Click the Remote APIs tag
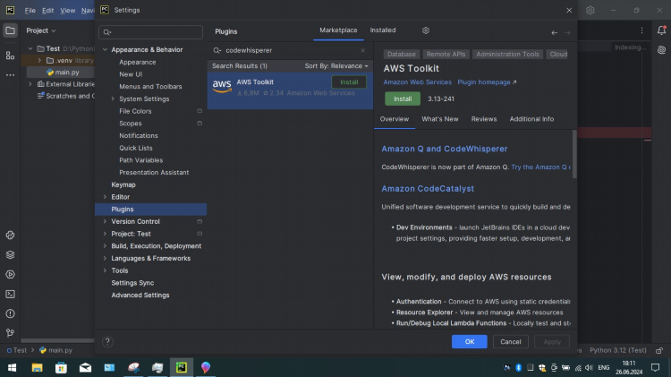This screenshot has height=377, width=671. point(446,55)
